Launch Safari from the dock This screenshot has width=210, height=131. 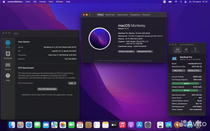point(29,125)
